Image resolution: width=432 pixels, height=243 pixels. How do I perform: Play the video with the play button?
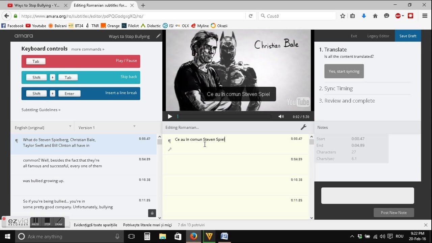tap(170, 116)
